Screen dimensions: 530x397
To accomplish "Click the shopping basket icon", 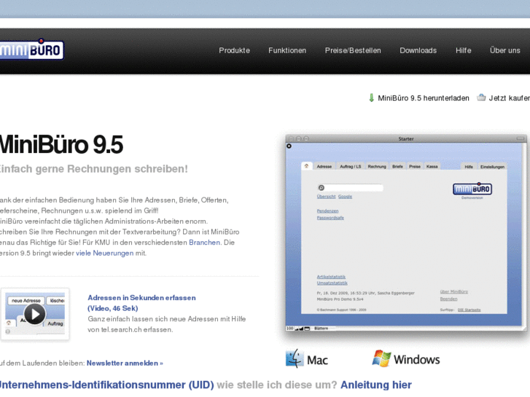I will tap(481, 98).
